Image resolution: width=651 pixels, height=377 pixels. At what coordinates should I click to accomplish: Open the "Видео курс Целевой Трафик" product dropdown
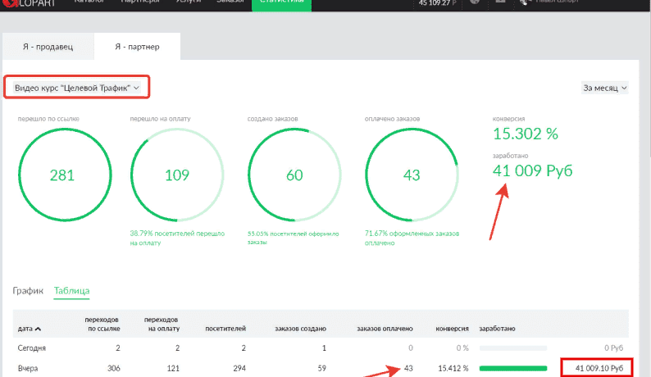point(77,88)
